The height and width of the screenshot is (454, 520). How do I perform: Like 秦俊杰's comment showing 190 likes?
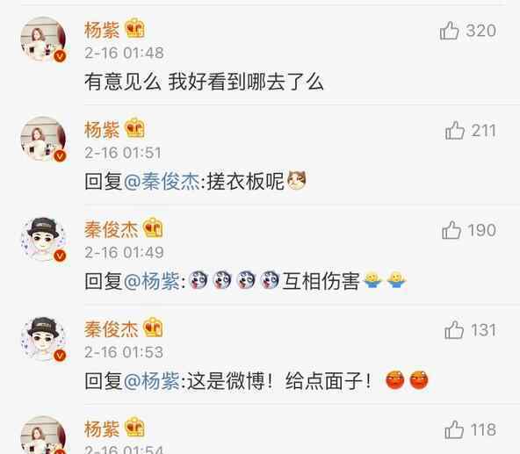click(x=451, y=230)
